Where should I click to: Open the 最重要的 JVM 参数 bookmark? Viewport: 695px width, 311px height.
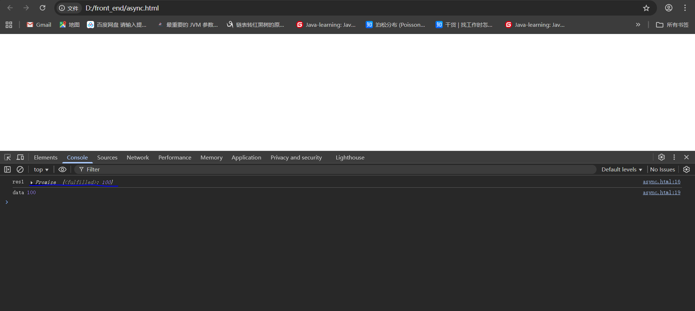(x=188, y=25)
